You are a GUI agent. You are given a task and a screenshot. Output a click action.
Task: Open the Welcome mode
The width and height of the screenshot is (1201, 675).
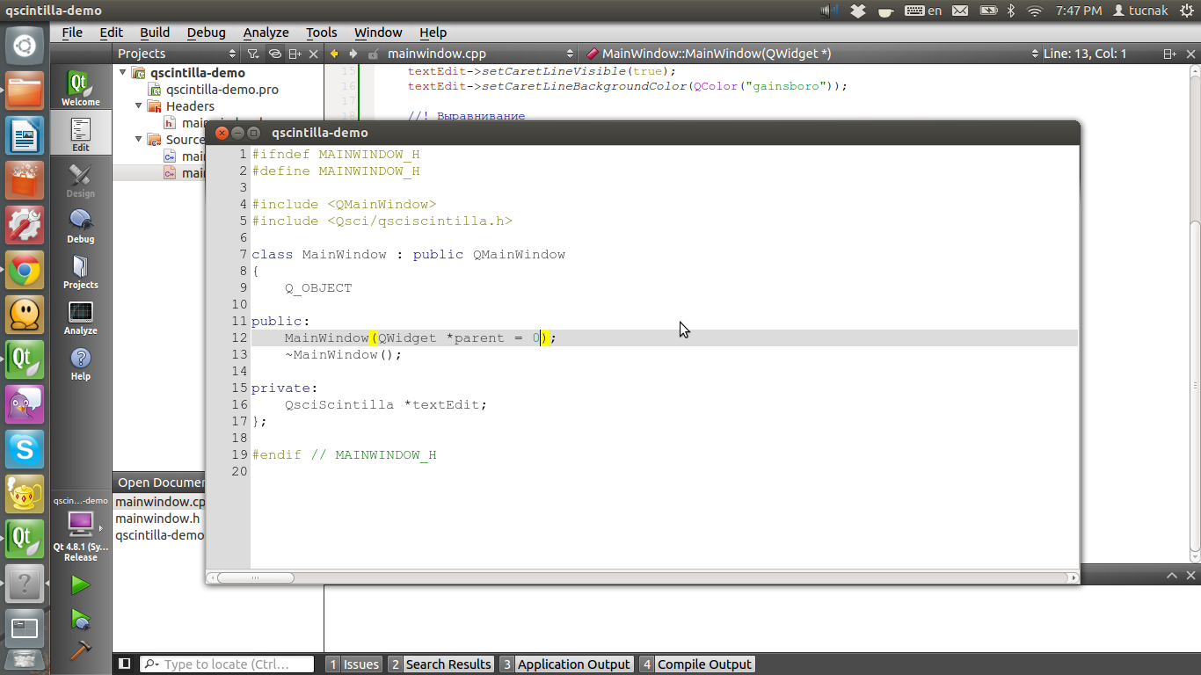point(81,89)
